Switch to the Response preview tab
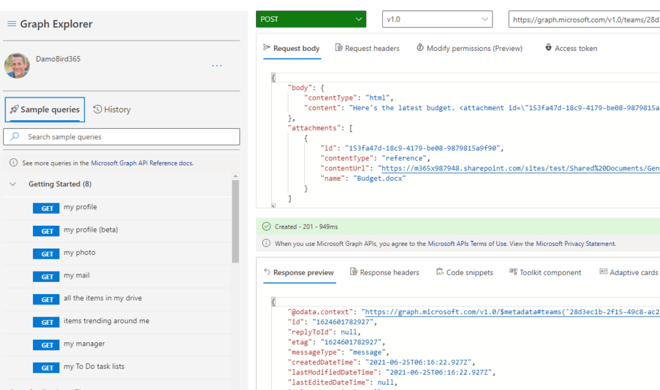 [x=299, y=272]
